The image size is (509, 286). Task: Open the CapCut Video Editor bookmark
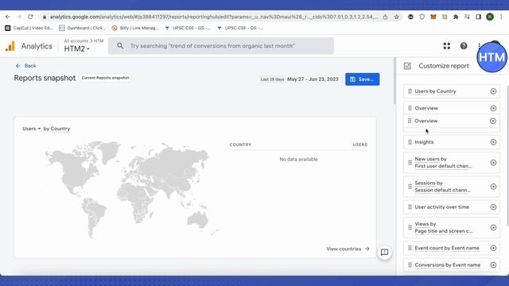[x=29, y=29]
